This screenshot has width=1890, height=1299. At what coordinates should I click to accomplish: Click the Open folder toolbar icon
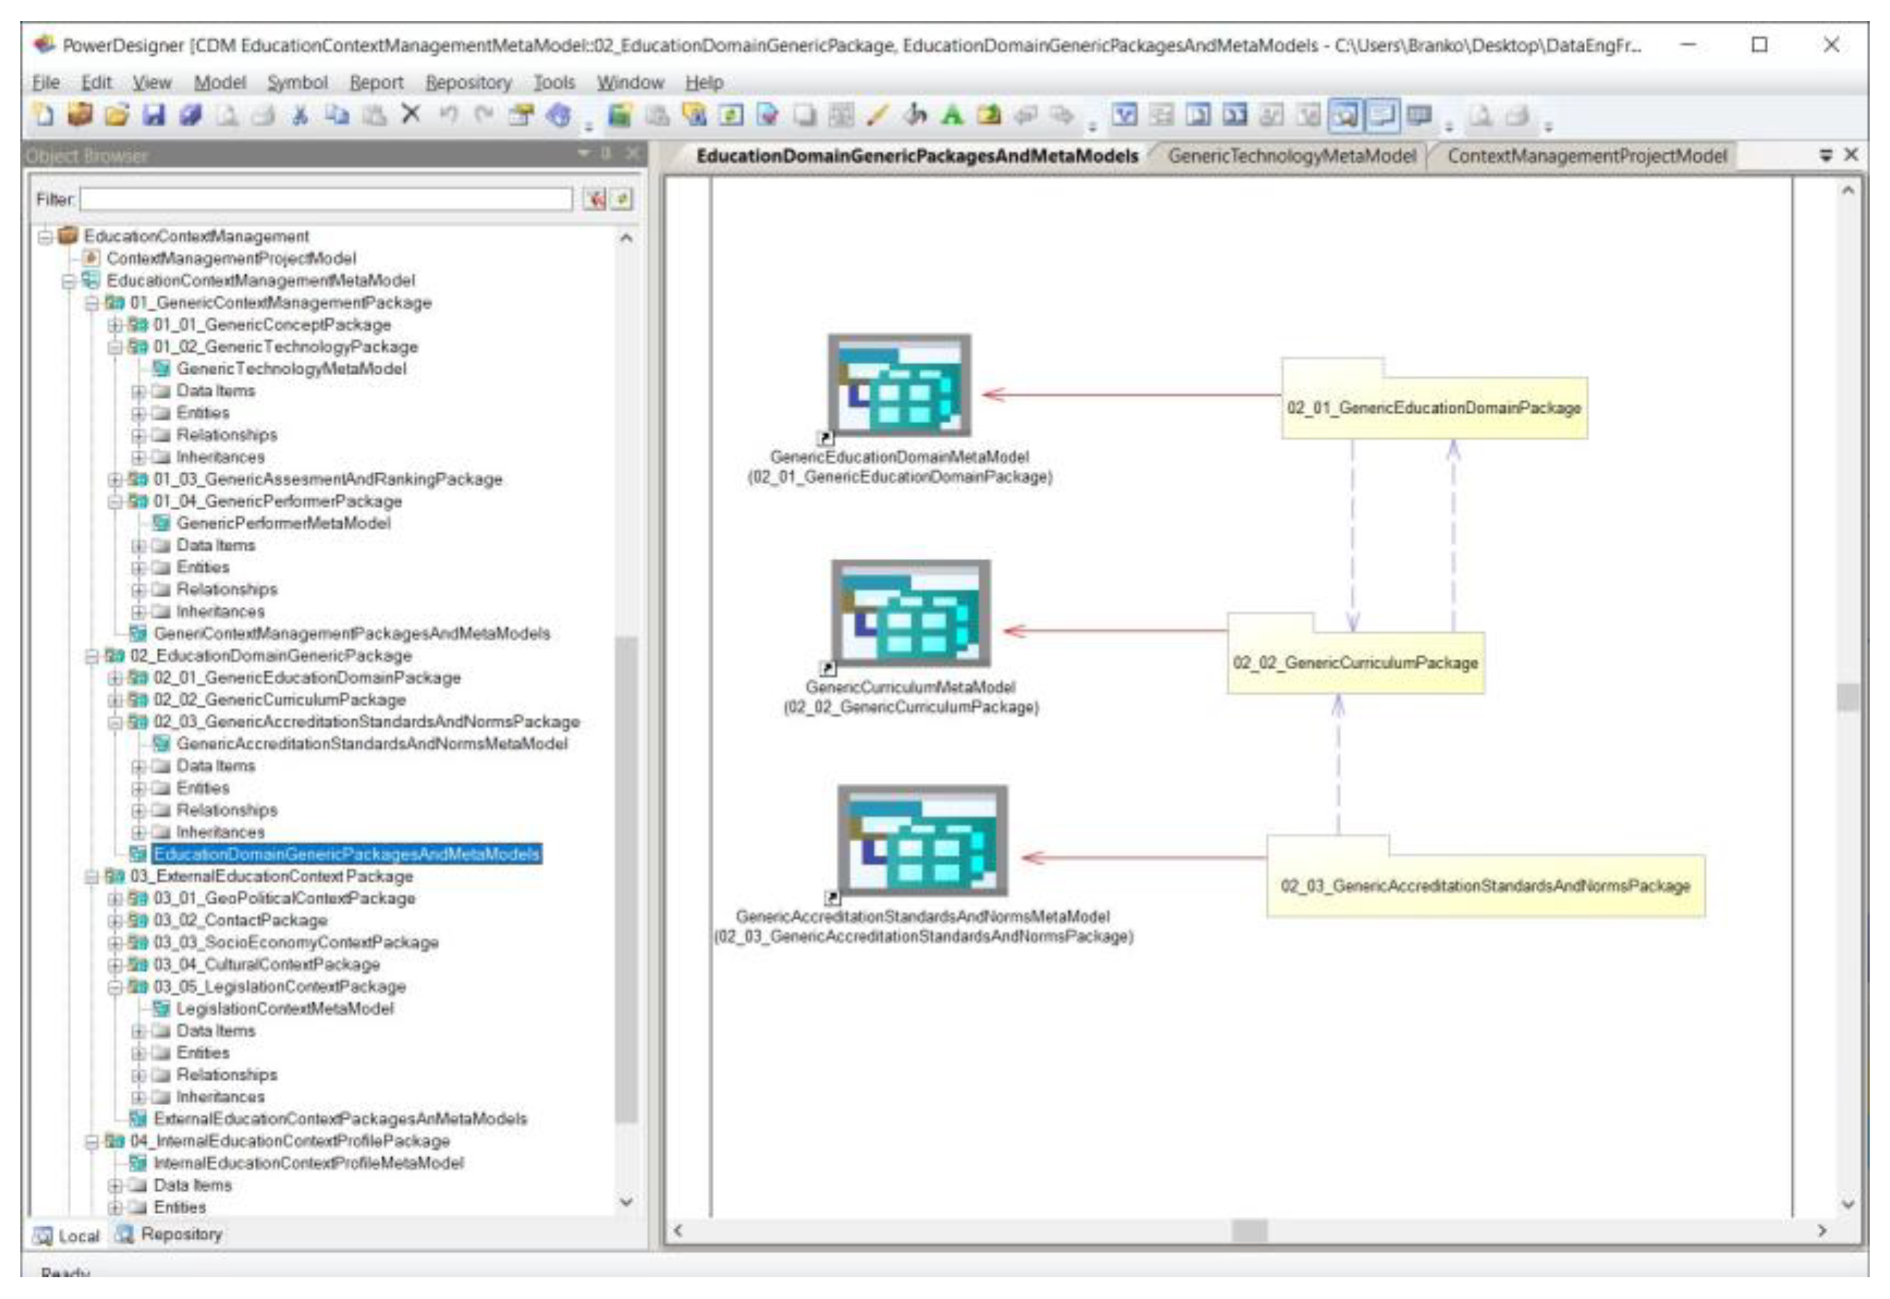[x=116, y=115]
